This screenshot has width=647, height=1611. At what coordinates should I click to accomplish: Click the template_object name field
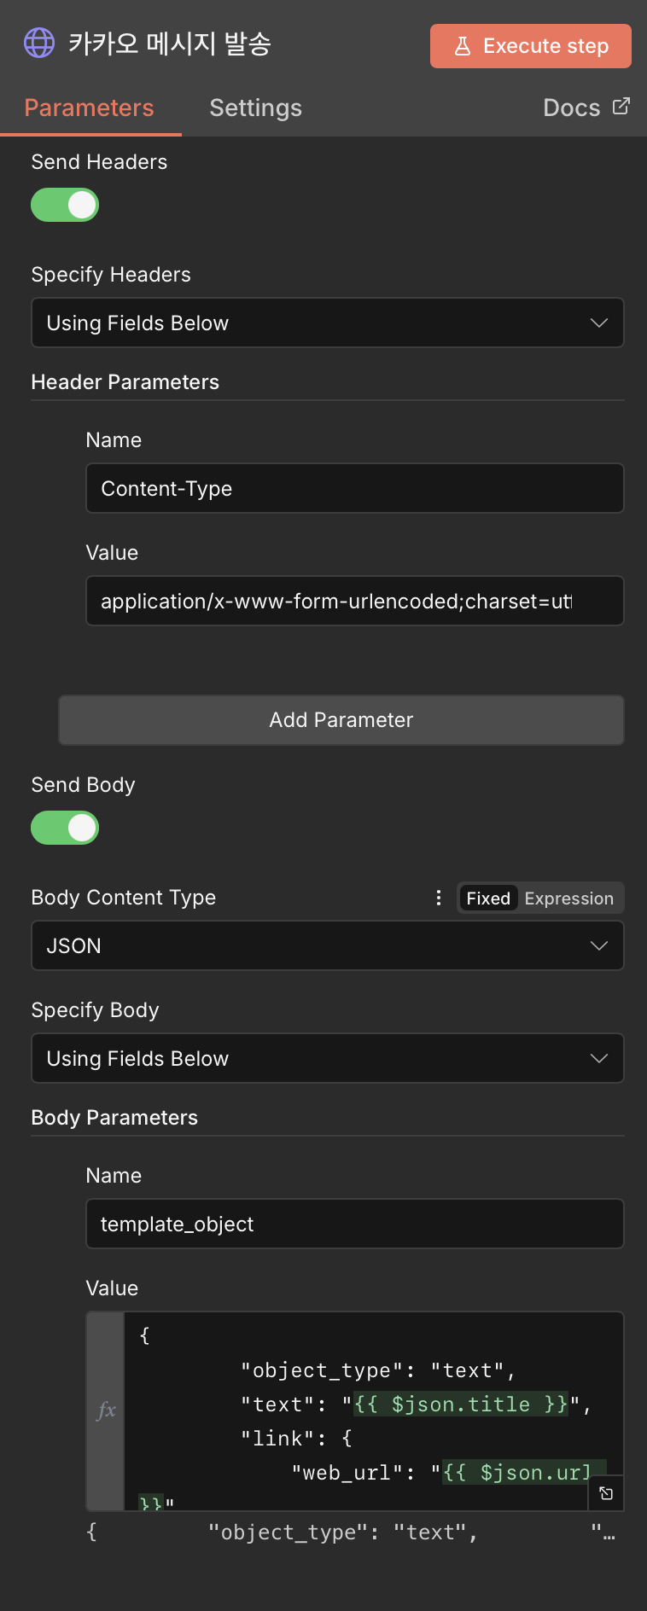(x=355, y=1224)
